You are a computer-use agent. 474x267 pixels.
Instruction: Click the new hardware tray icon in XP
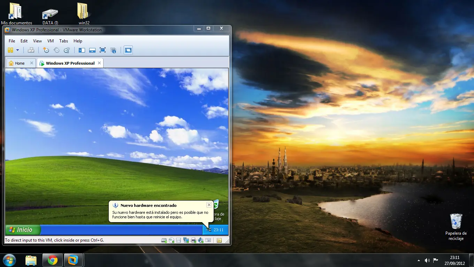tap(209, 230)
